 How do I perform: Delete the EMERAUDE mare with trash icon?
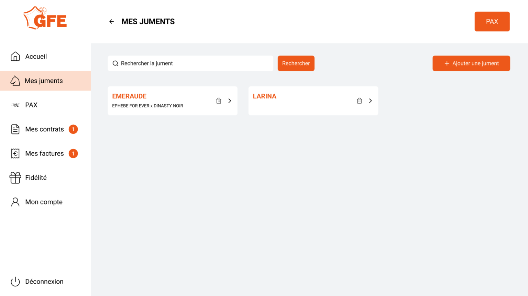pyautogui.click(x=219, y=101)
